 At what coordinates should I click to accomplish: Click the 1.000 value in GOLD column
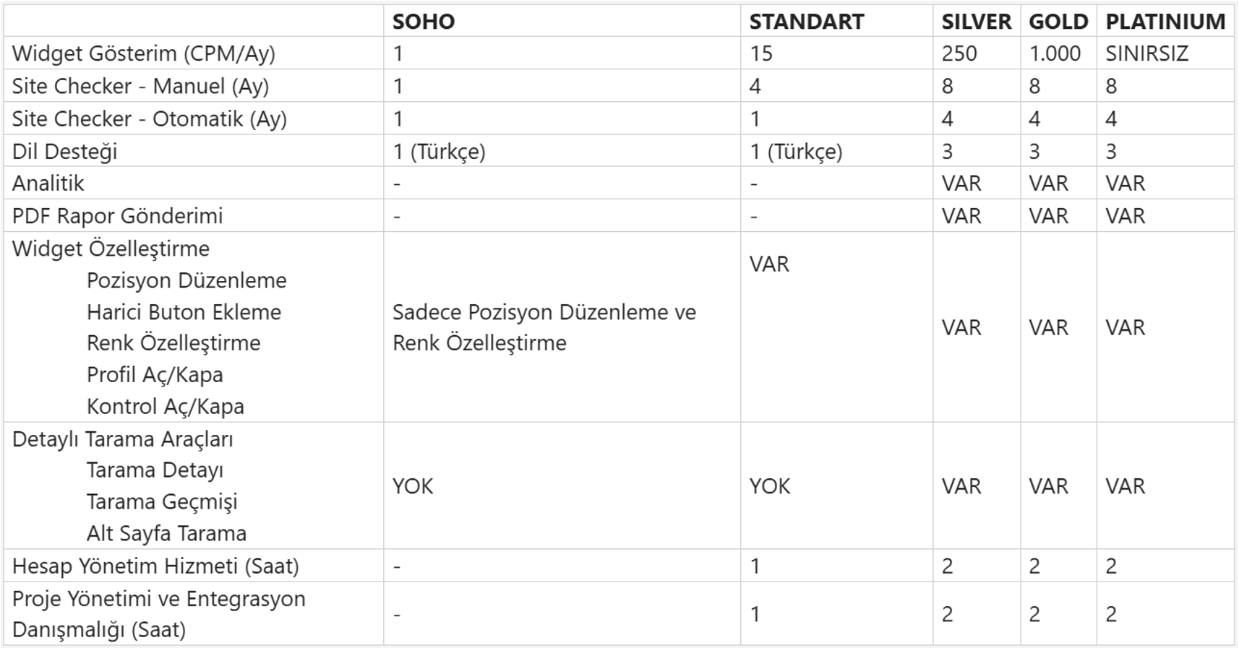(x=1055, y=53)
